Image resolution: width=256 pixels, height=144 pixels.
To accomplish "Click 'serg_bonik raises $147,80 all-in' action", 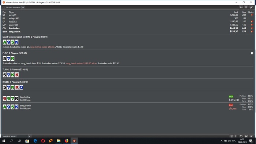I will (x=81, y=64).
